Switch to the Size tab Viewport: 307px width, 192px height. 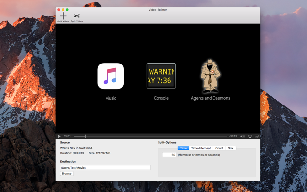[x=231, y=148]
